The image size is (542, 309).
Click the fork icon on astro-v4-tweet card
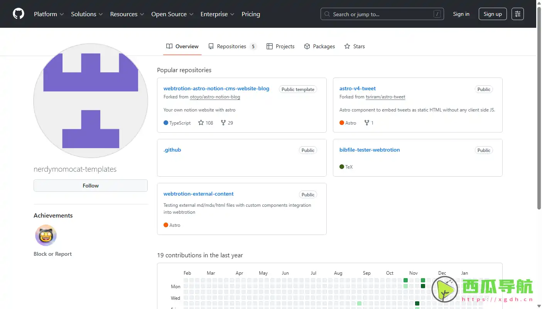point(365,123)
